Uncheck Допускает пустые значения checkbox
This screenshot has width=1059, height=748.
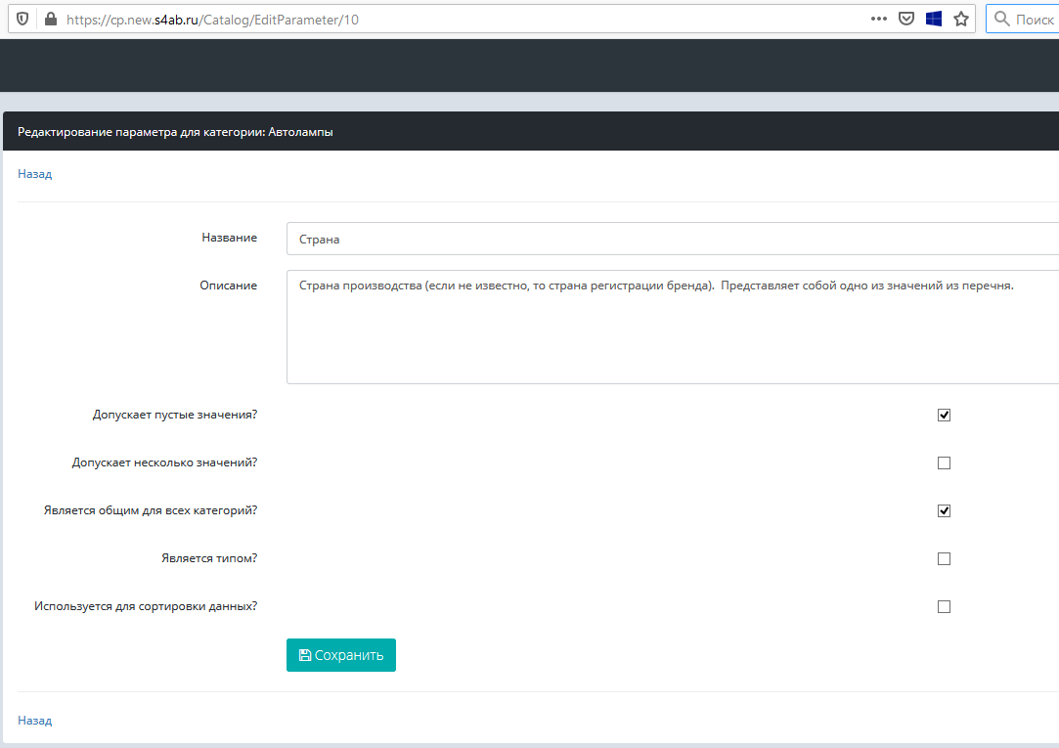(x=944, y=415)
